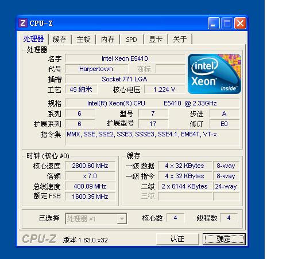Expand the 处理器 #1 selection dropdown arrow

(x=122, y=219)
